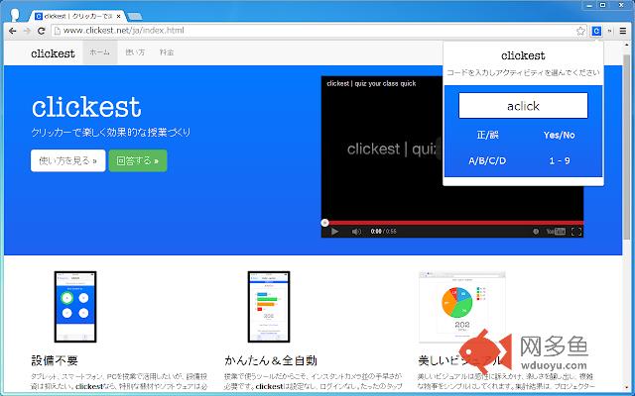The width and height of the screenshot is (635, 396).
Task: Enter fullscreen on the video player
Action: coord(576,232)
